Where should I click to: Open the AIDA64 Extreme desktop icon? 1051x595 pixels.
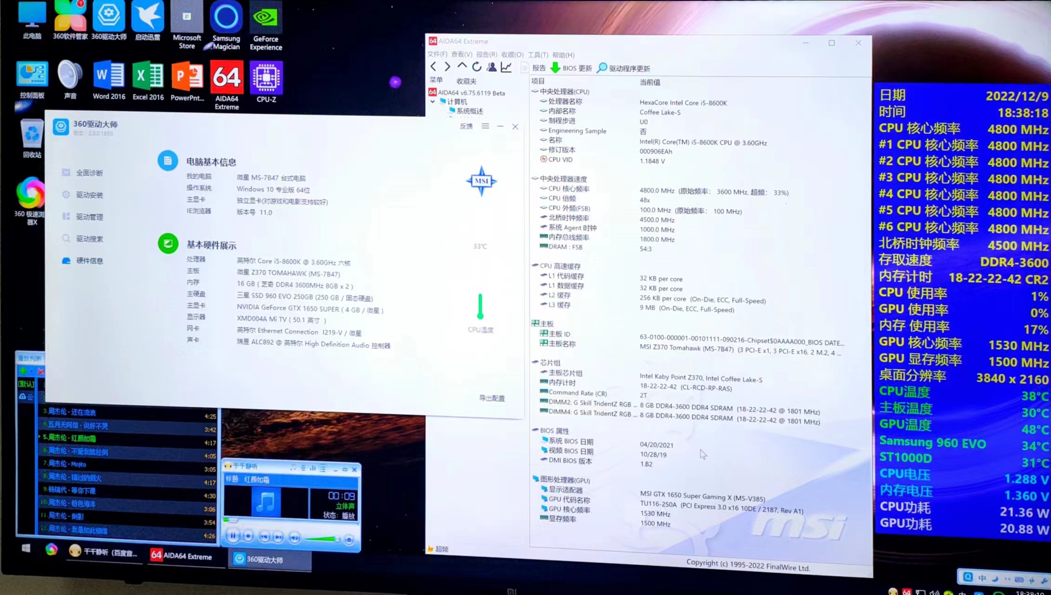pyautogui.click(x=226, y=86)
